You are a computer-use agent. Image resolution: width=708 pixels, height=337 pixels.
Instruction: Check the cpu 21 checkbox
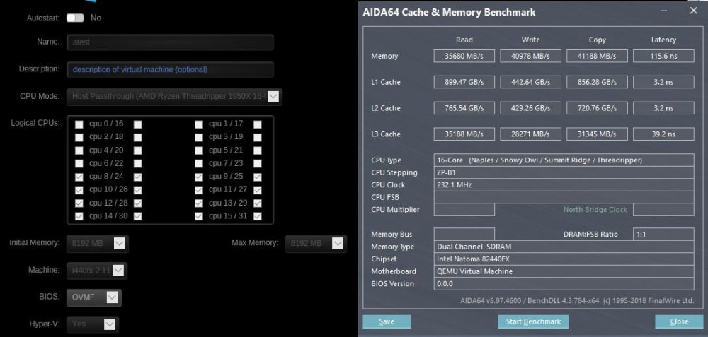coord(258,150)
